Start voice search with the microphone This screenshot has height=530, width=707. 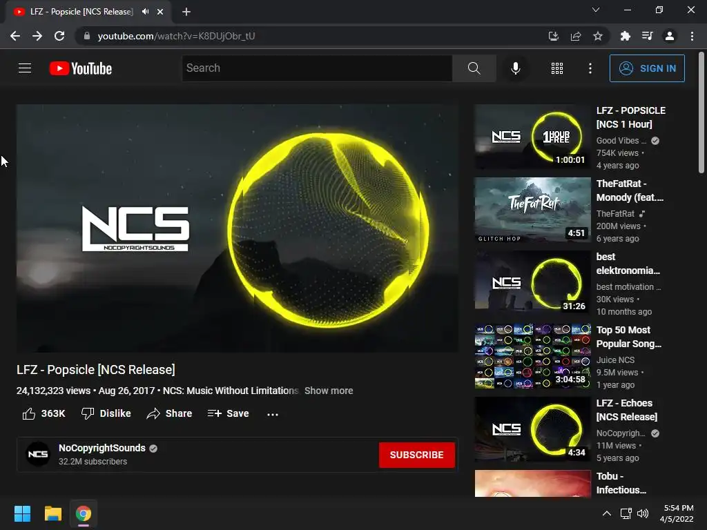[515, 68]
